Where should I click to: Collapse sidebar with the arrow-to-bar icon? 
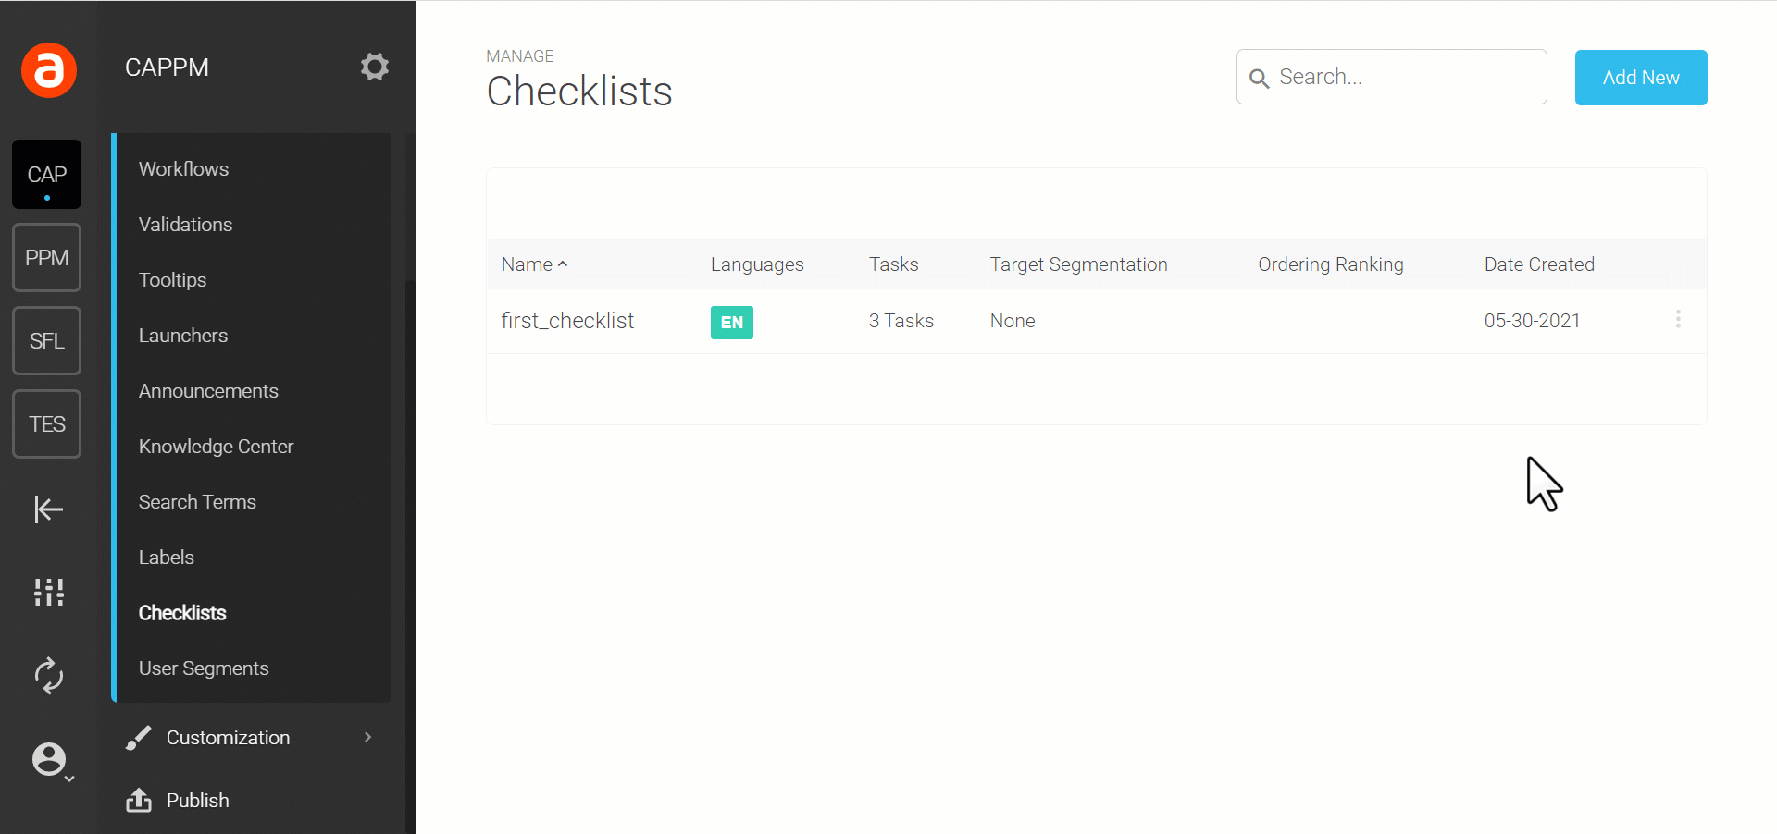pyautogui.click(x=48, y=509)
